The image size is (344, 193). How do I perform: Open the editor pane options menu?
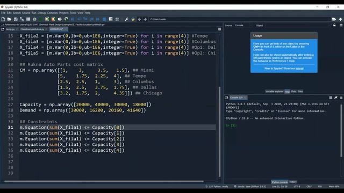tap(220, 29)
